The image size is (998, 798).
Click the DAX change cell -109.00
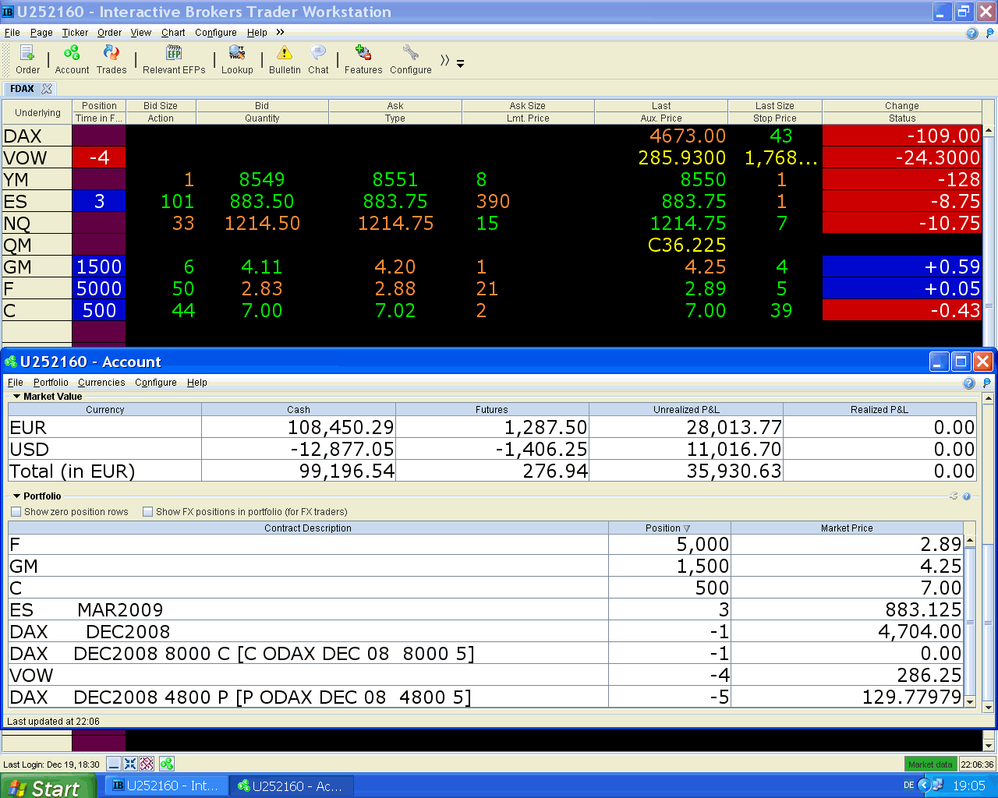click(x=902, y=136)
